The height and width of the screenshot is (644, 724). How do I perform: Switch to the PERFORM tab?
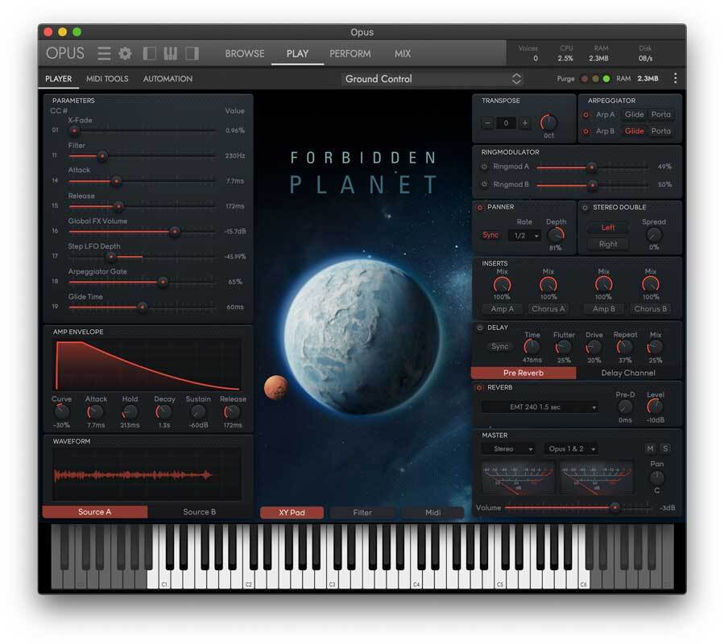(x=350, y=54)
